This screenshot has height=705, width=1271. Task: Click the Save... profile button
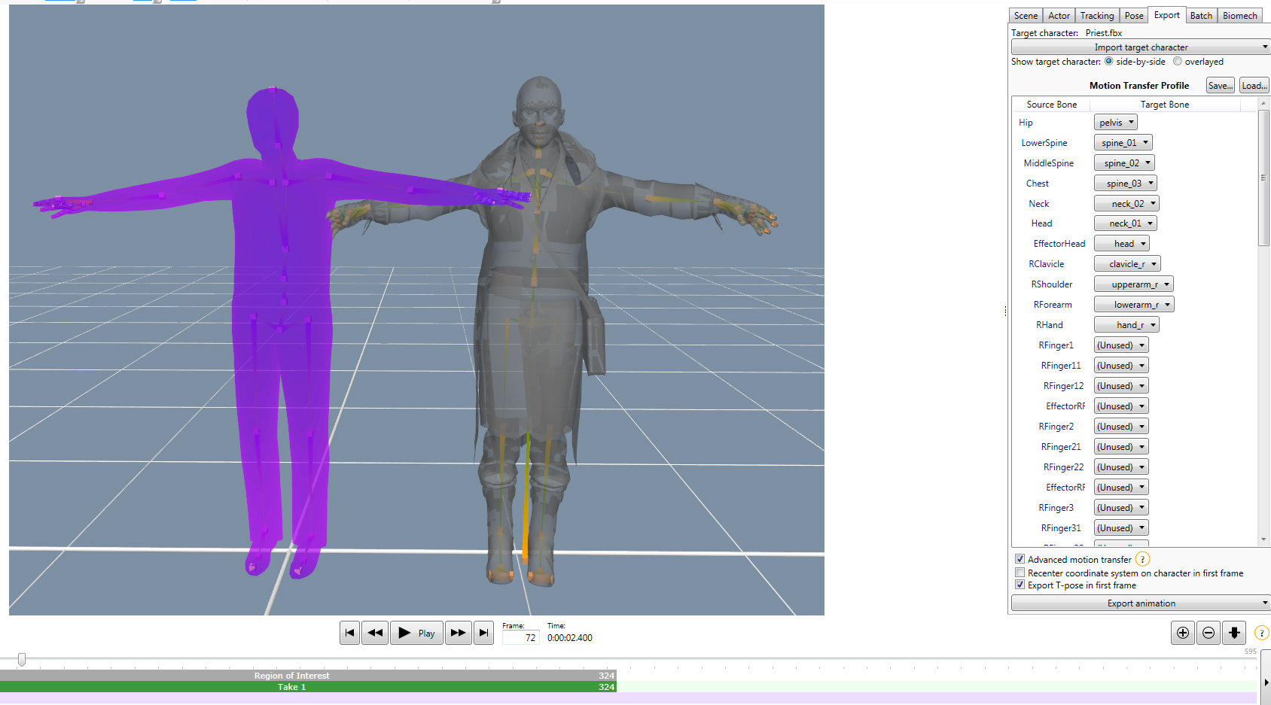(1220, 86)
